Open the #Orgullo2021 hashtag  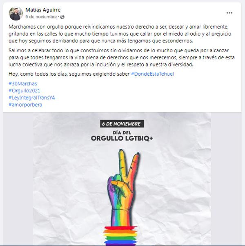(x=24, y=91)
